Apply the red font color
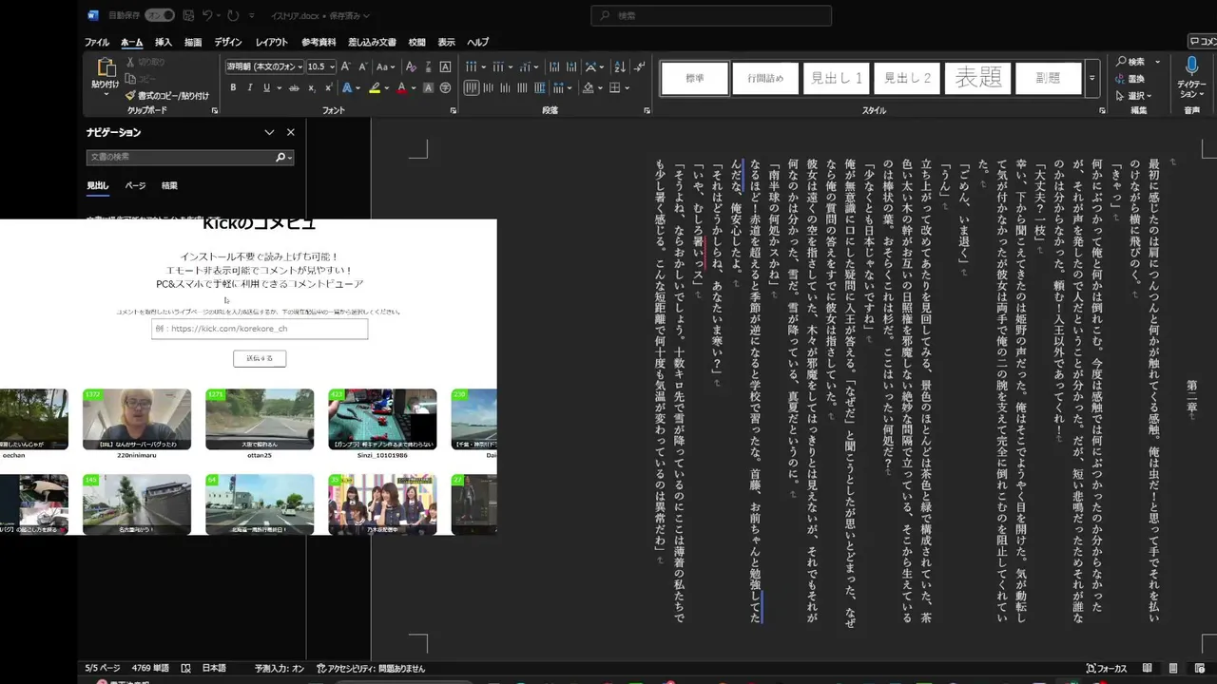 click(x=401, y=87)
